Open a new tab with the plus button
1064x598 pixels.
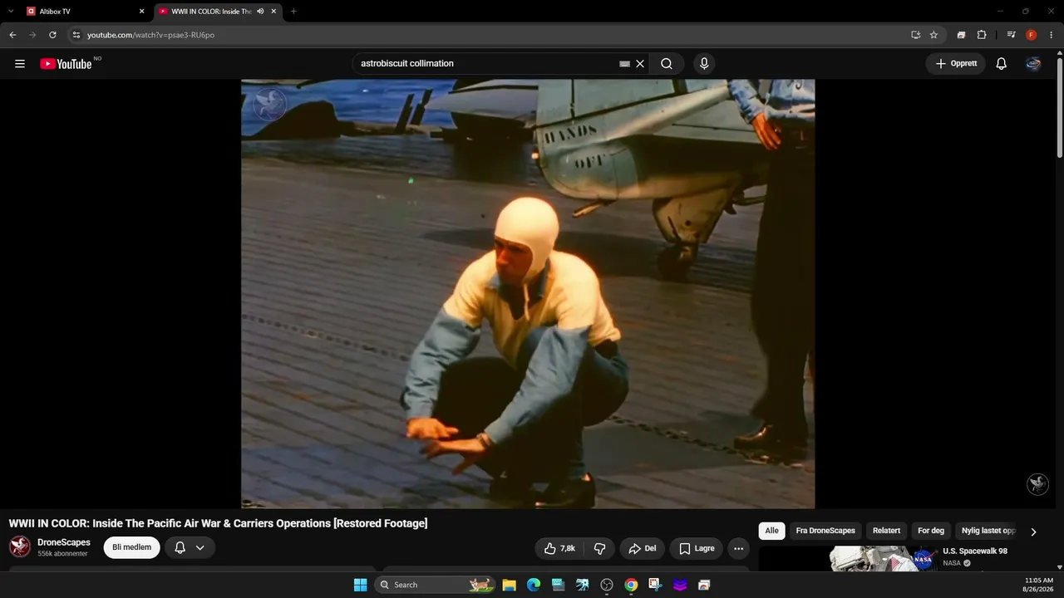point(293,12)
